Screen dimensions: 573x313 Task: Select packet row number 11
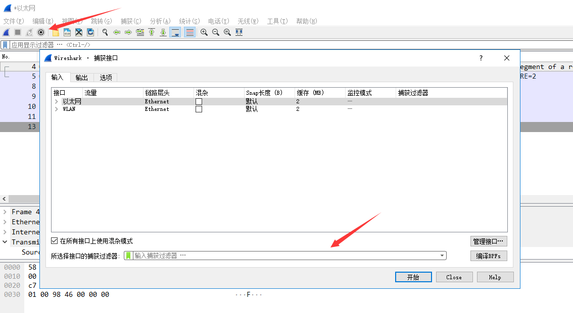(x=20, y=116)
